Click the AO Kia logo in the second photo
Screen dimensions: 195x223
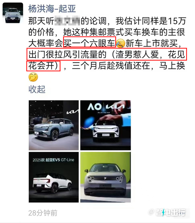click(106, 107)
